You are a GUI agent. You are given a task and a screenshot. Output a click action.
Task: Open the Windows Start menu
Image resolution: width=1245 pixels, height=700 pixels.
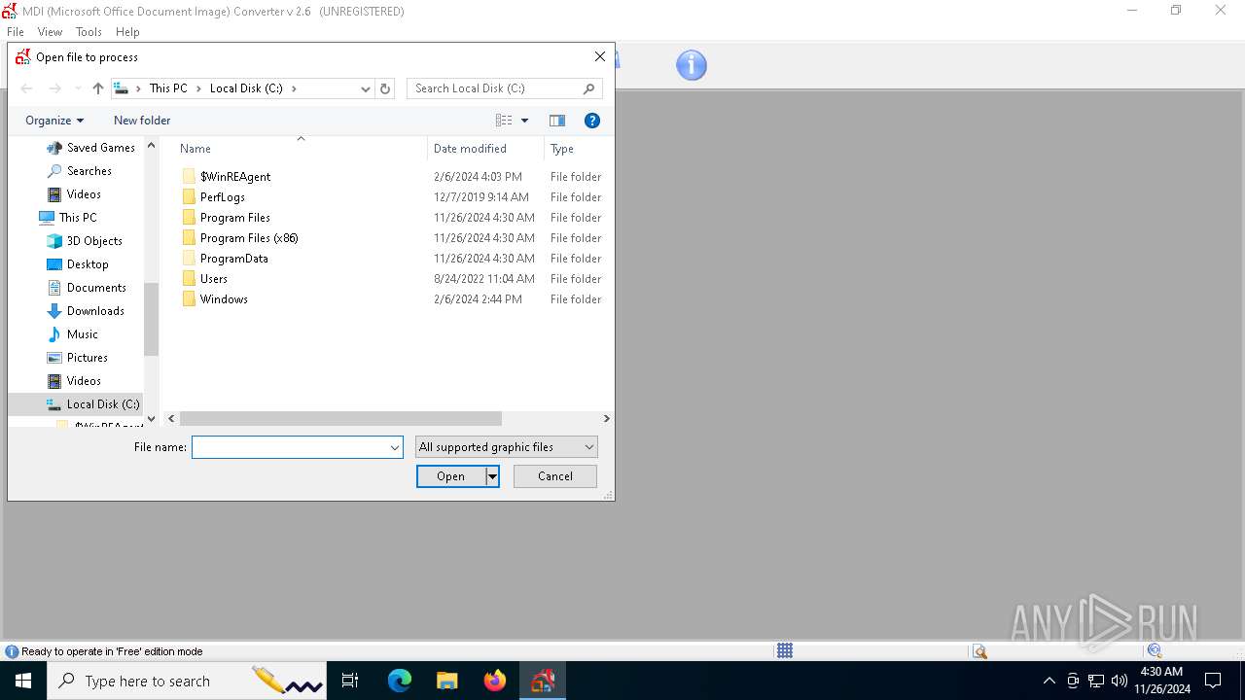click(x=23, y=681)
